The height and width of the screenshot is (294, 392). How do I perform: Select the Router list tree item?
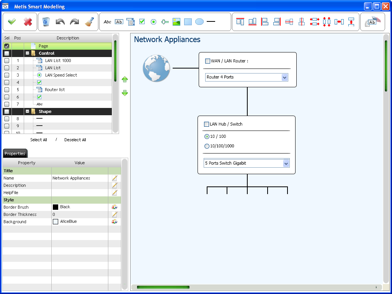click(x=55, y=90)
